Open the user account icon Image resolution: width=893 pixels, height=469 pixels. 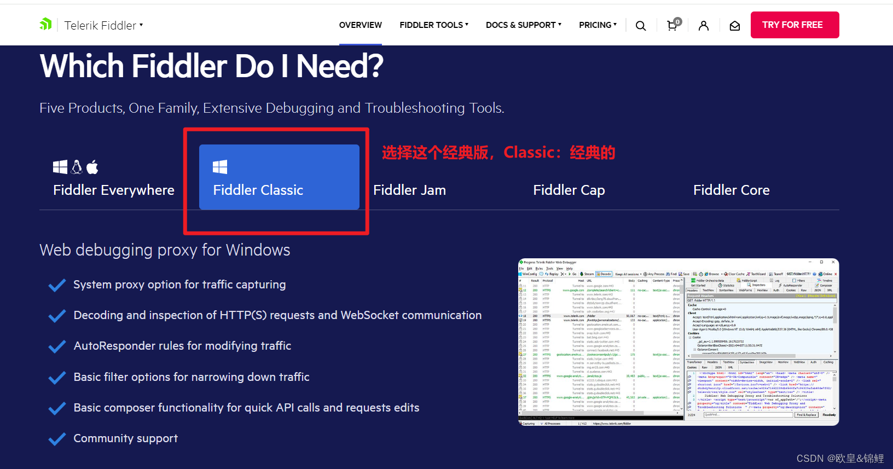click(x=704, y=26)
